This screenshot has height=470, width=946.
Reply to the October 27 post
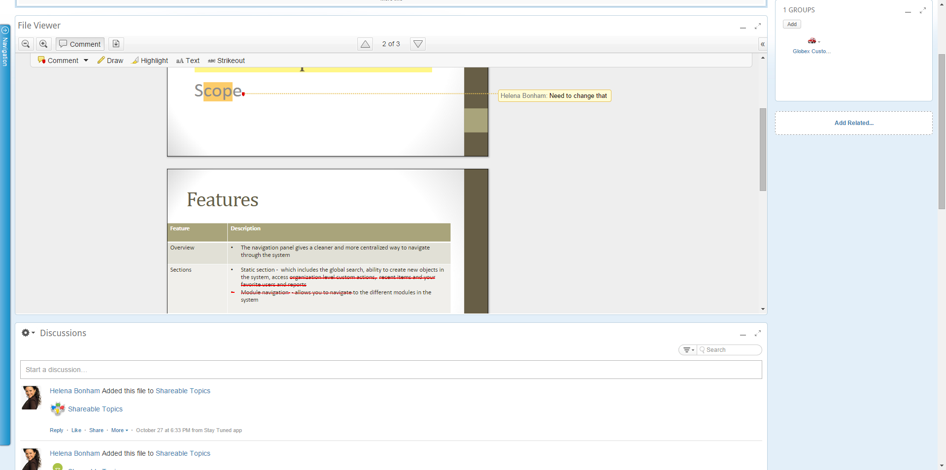(57, 430)
